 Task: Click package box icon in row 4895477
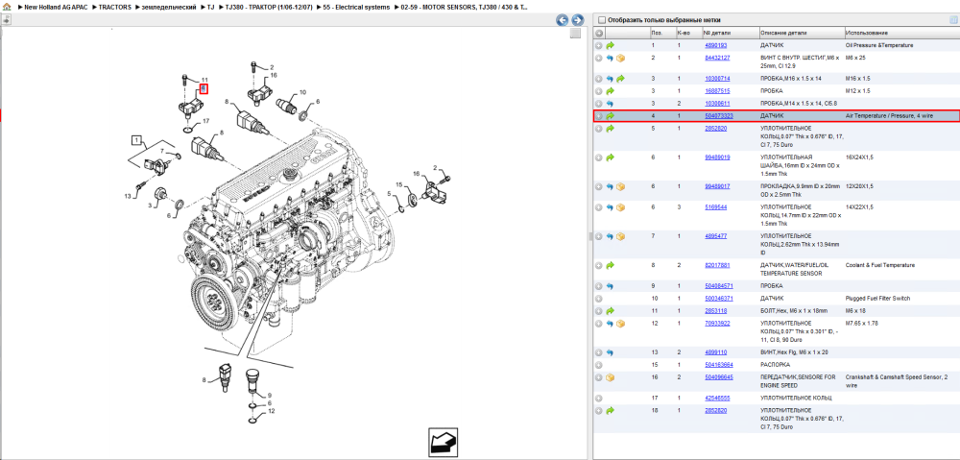pyautogui.click(x=620, y=236)
